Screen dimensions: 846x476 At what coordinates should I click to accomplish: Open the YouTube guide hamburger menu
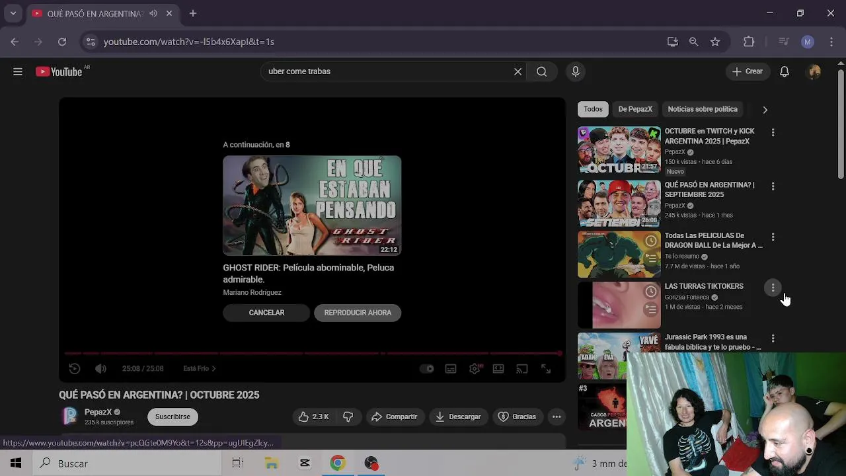[x=18, y=71]
